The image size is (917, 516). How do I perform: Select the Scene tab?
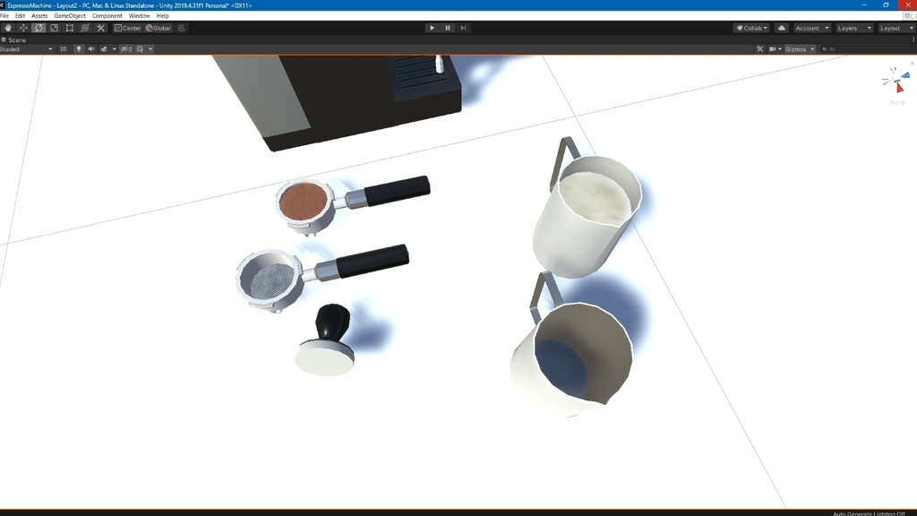tap(14, 39)
